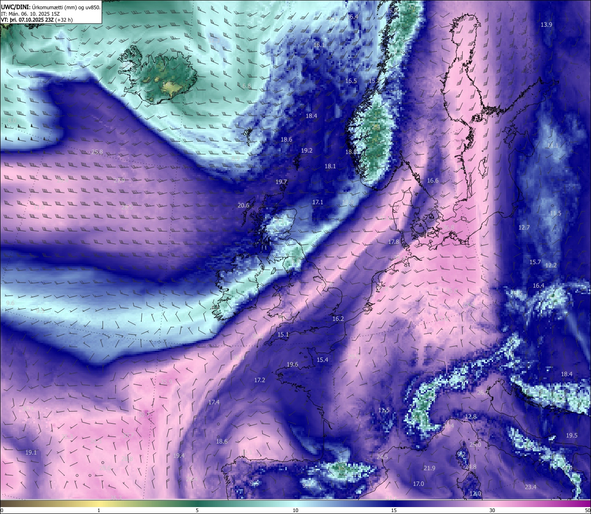Click the 25.0 value on the map
The image size is (591, 514).
pos(475,445)
